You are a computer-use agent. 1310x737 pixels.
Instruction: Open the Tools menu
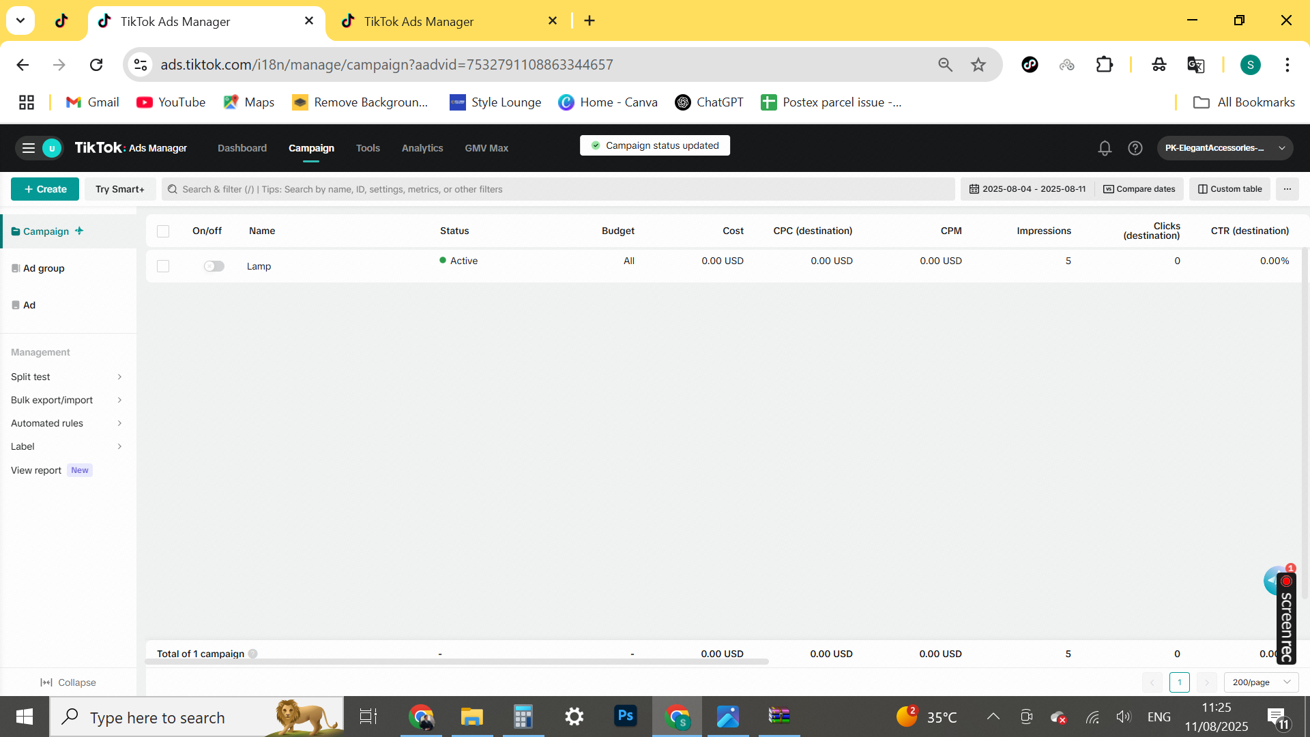(368, 148)
